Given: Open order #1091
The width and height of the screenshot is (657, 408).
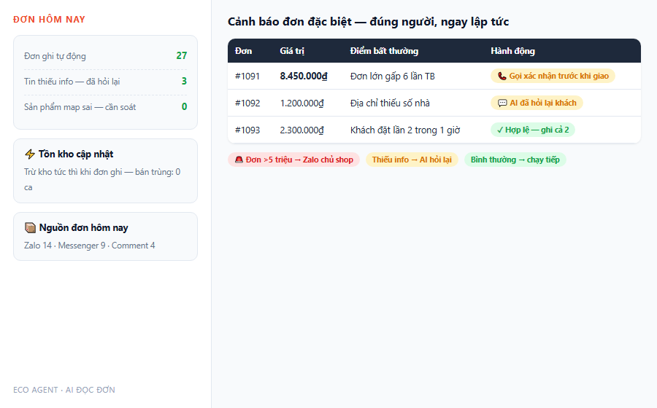Looking at the screenshot, I should [247, 76].
